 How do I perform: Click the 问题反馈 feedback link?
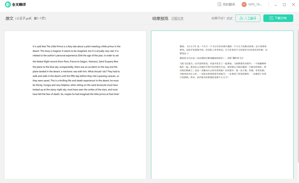[x=177, y=19]
